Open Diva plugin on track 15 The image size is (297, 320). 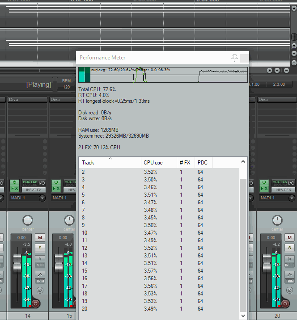63,100
